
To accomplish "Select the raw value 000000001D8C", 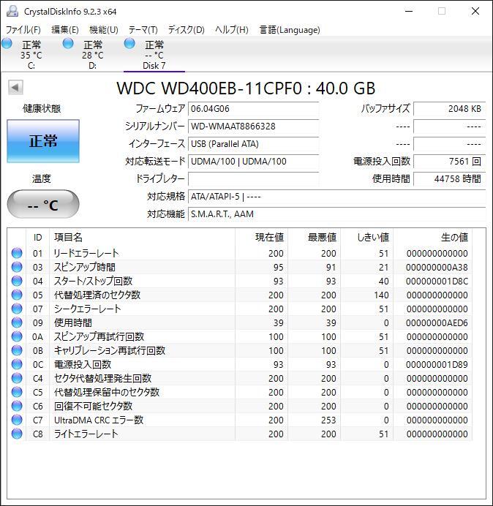I will tap(437, 281).
